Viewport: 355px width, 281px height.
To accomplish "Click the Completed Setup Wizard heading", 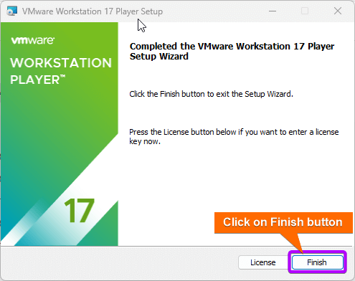I will pos(232,51).
